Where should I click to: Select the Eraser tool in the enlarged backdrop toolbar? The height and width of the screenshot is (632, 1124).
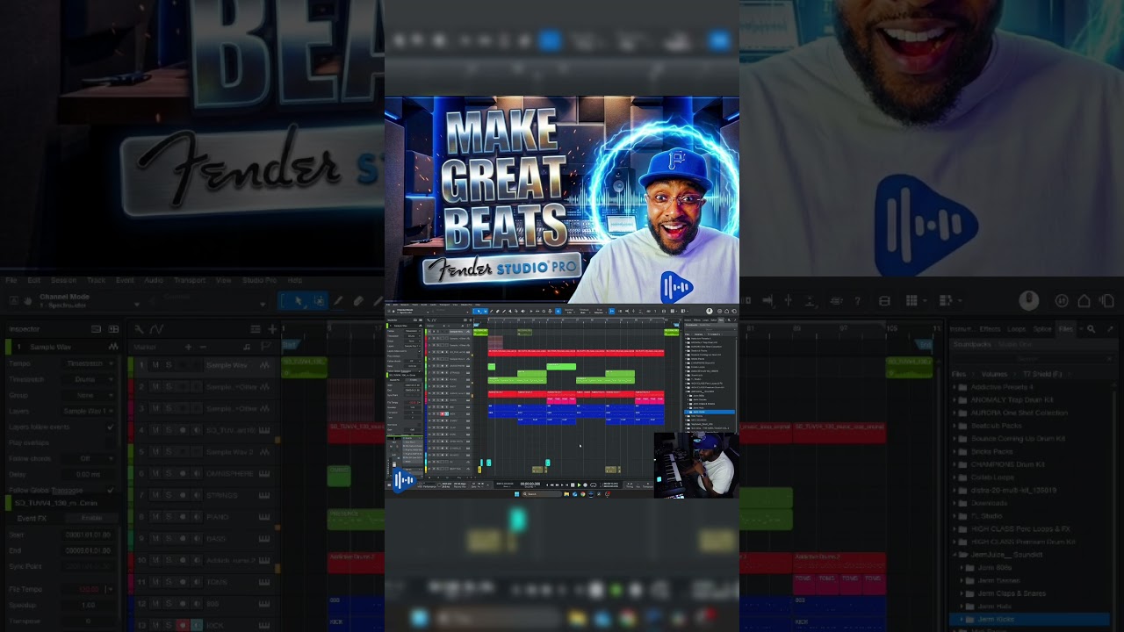tap(357, 301)
